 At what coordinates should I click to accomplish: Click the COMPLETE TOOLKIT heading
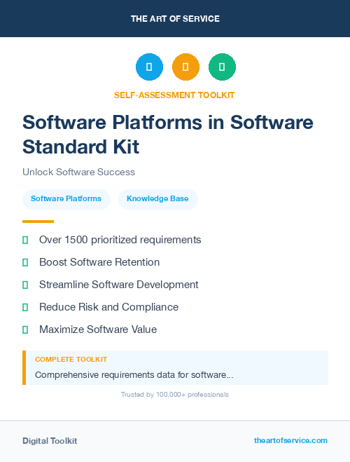point(71,360)
